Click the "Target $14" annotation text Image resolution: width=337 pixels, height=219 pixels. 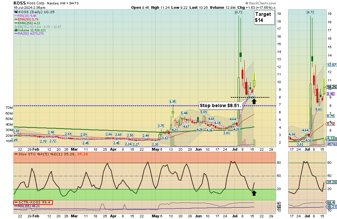[263, 17]
